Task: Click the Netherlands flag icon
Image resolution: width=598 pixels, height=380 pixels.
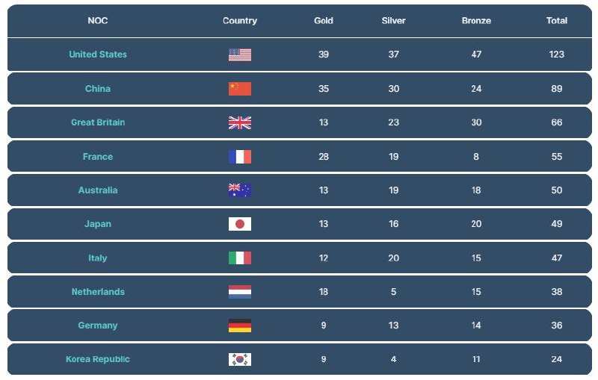Action: [x=240, y=292]
